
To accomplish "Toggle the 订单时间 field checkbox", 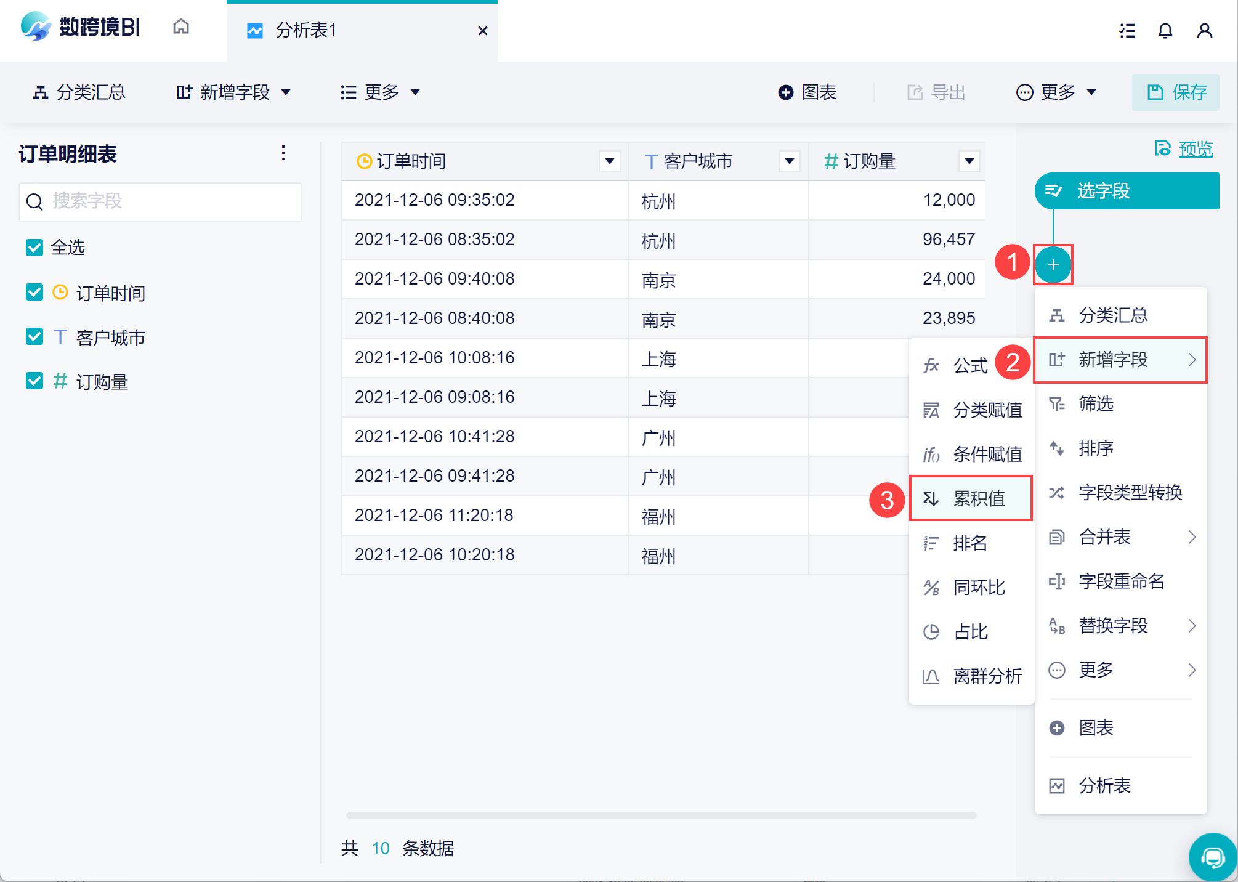I will tap(34, 292).
